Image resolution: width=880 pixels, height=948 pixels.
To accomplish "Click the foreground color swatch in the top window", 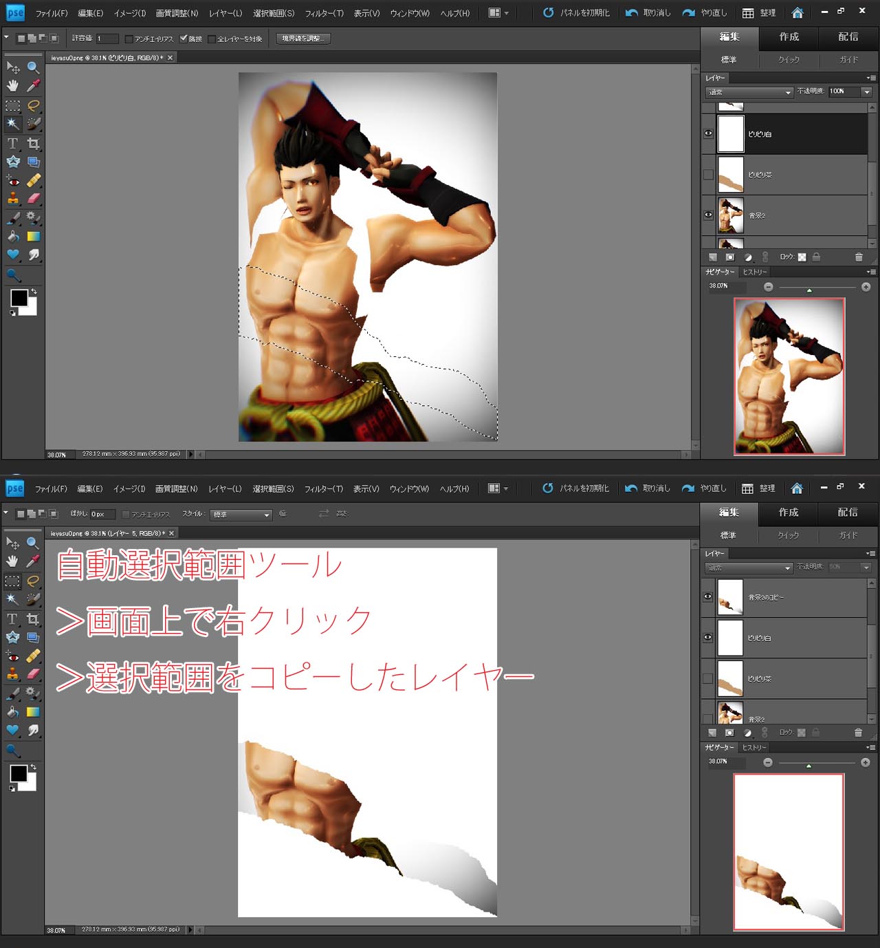I will (19, 298).
